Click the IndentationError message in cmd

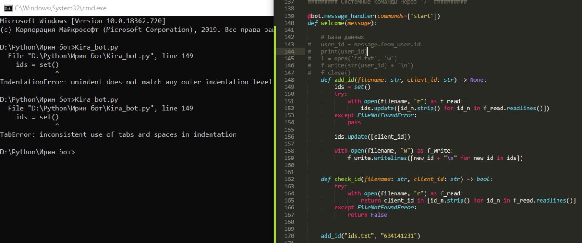136,82
